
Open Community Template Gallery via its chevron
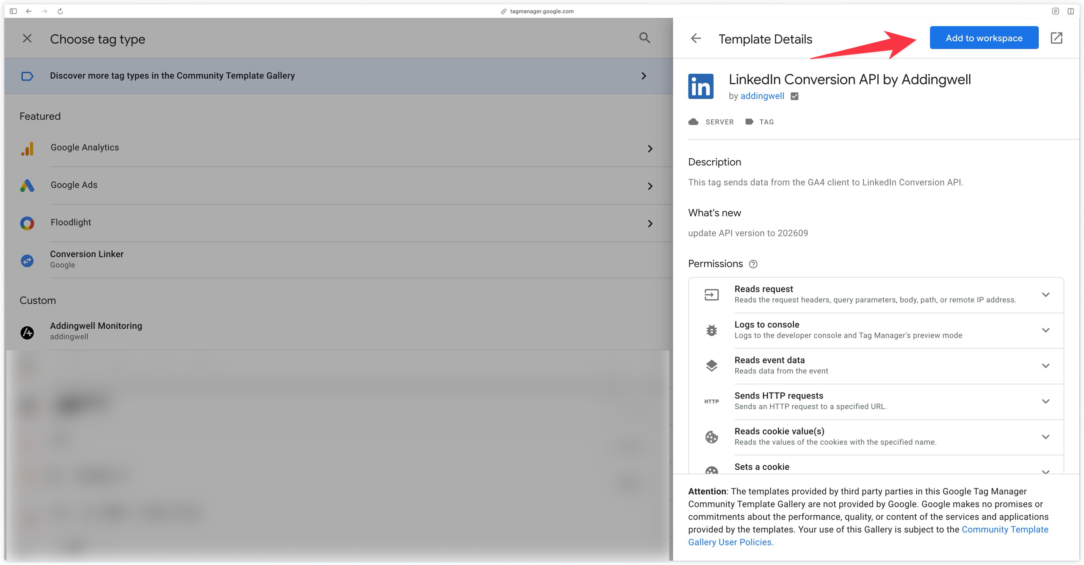click(x=644, y=76)
